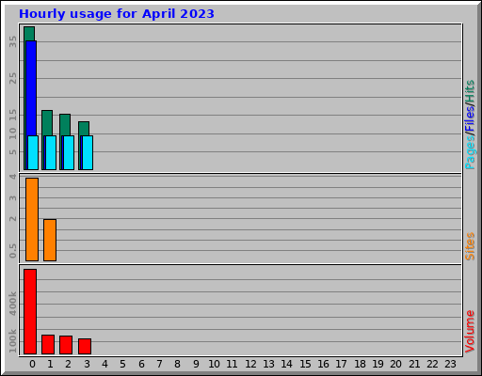Click hour label 17 on x-axis
The height and width of the screenshot is (376, 482).
pos(341,364)
